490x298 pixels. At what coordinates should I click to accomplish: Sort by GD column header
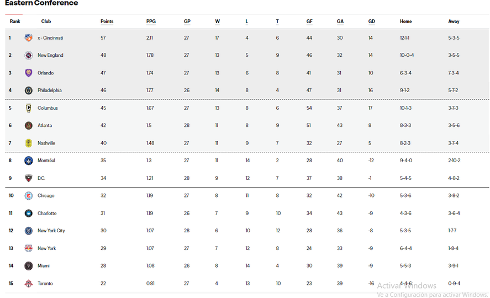[371, 22]
